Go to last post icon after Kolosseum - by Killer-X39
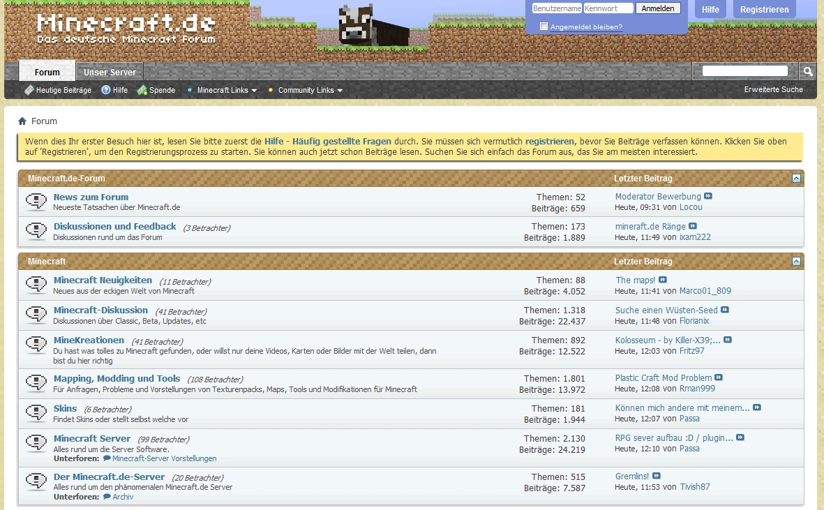This screenshot has width=824, height=510. [x=728, y=339]
